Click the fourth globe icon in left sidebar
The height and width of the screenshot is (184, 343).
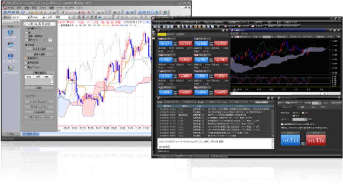[10, 69]
